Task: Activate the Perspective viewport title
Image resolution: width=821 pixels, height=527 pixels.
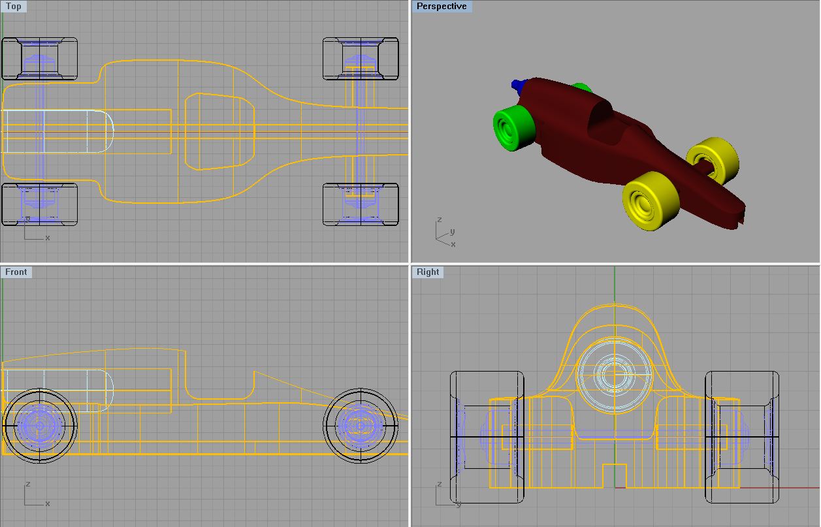Action: 442,7
